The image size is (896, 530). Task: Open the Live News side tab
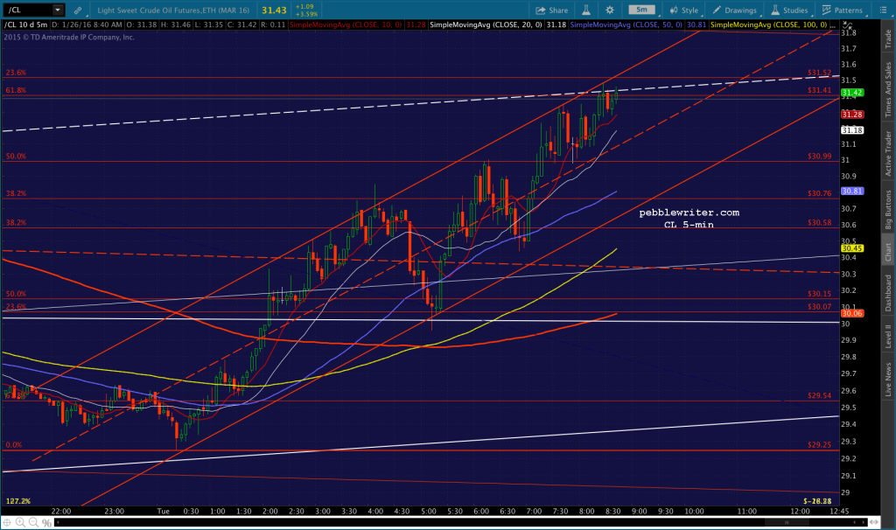888,380
